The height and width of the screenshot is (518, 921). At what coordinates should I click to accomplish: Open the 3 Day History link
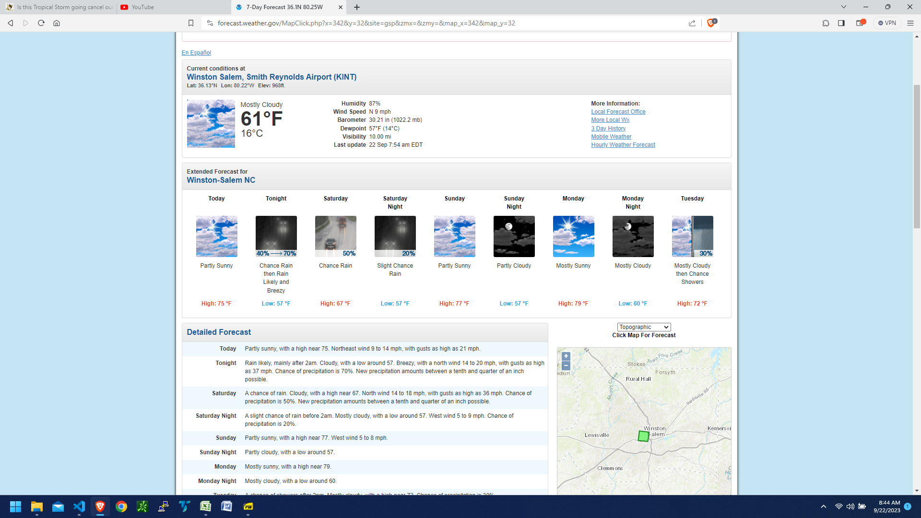click(608, 129)
